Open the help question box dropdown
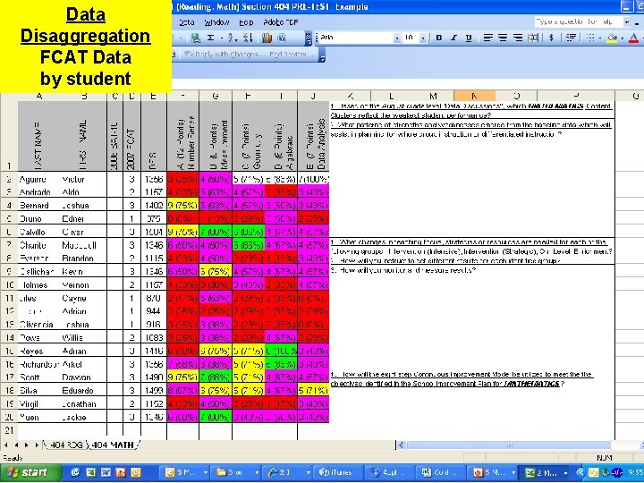Viewport: 644px width, 483px height. pyautogui.click(x=626, y=21)
